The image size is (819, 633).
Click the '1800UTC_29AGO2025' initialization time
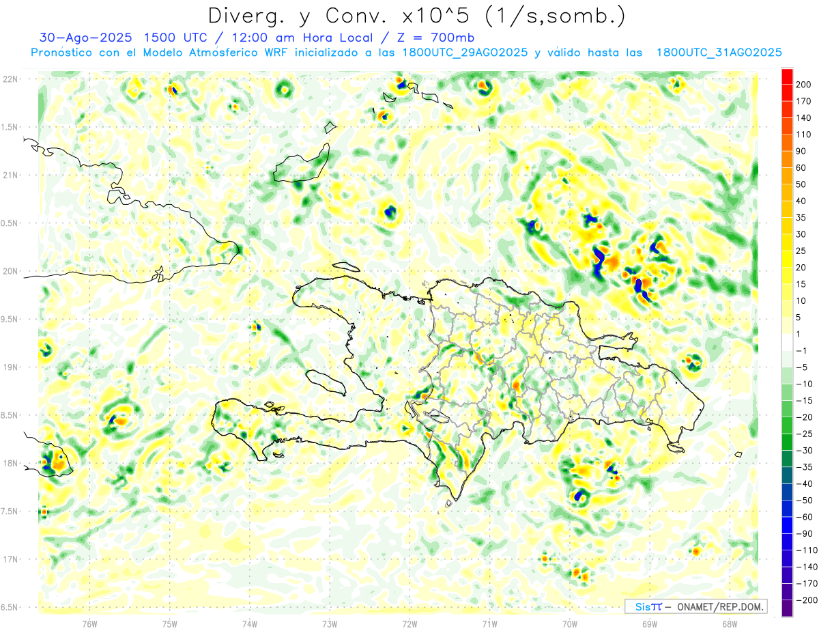point(464,53)
